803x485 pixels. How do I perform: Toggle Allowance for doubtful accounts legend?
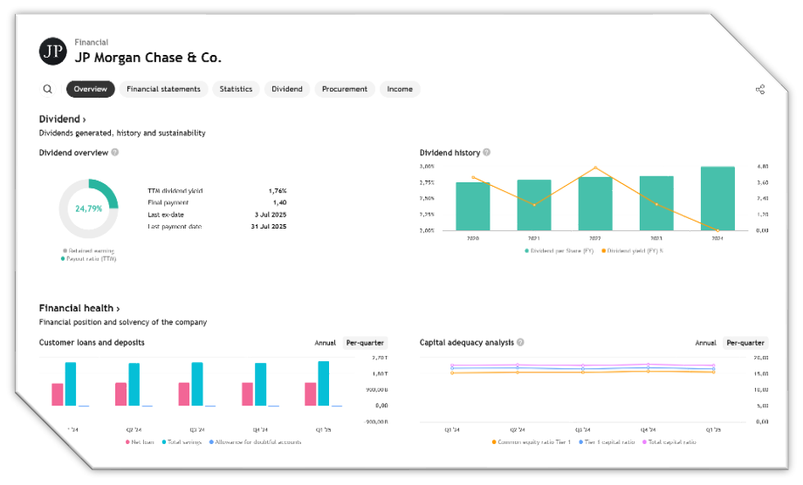click(255, 442)
